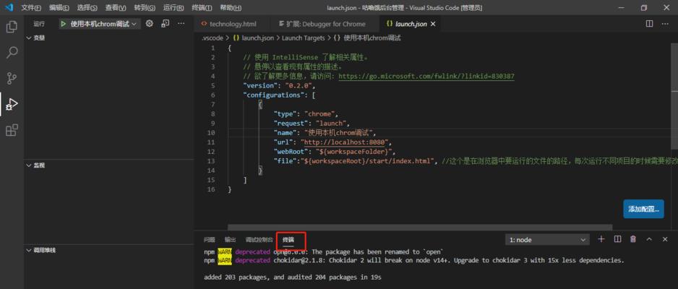Open the 文件(F) menu
This screenshot has height=289, width=678.
(x=31, y=8)
